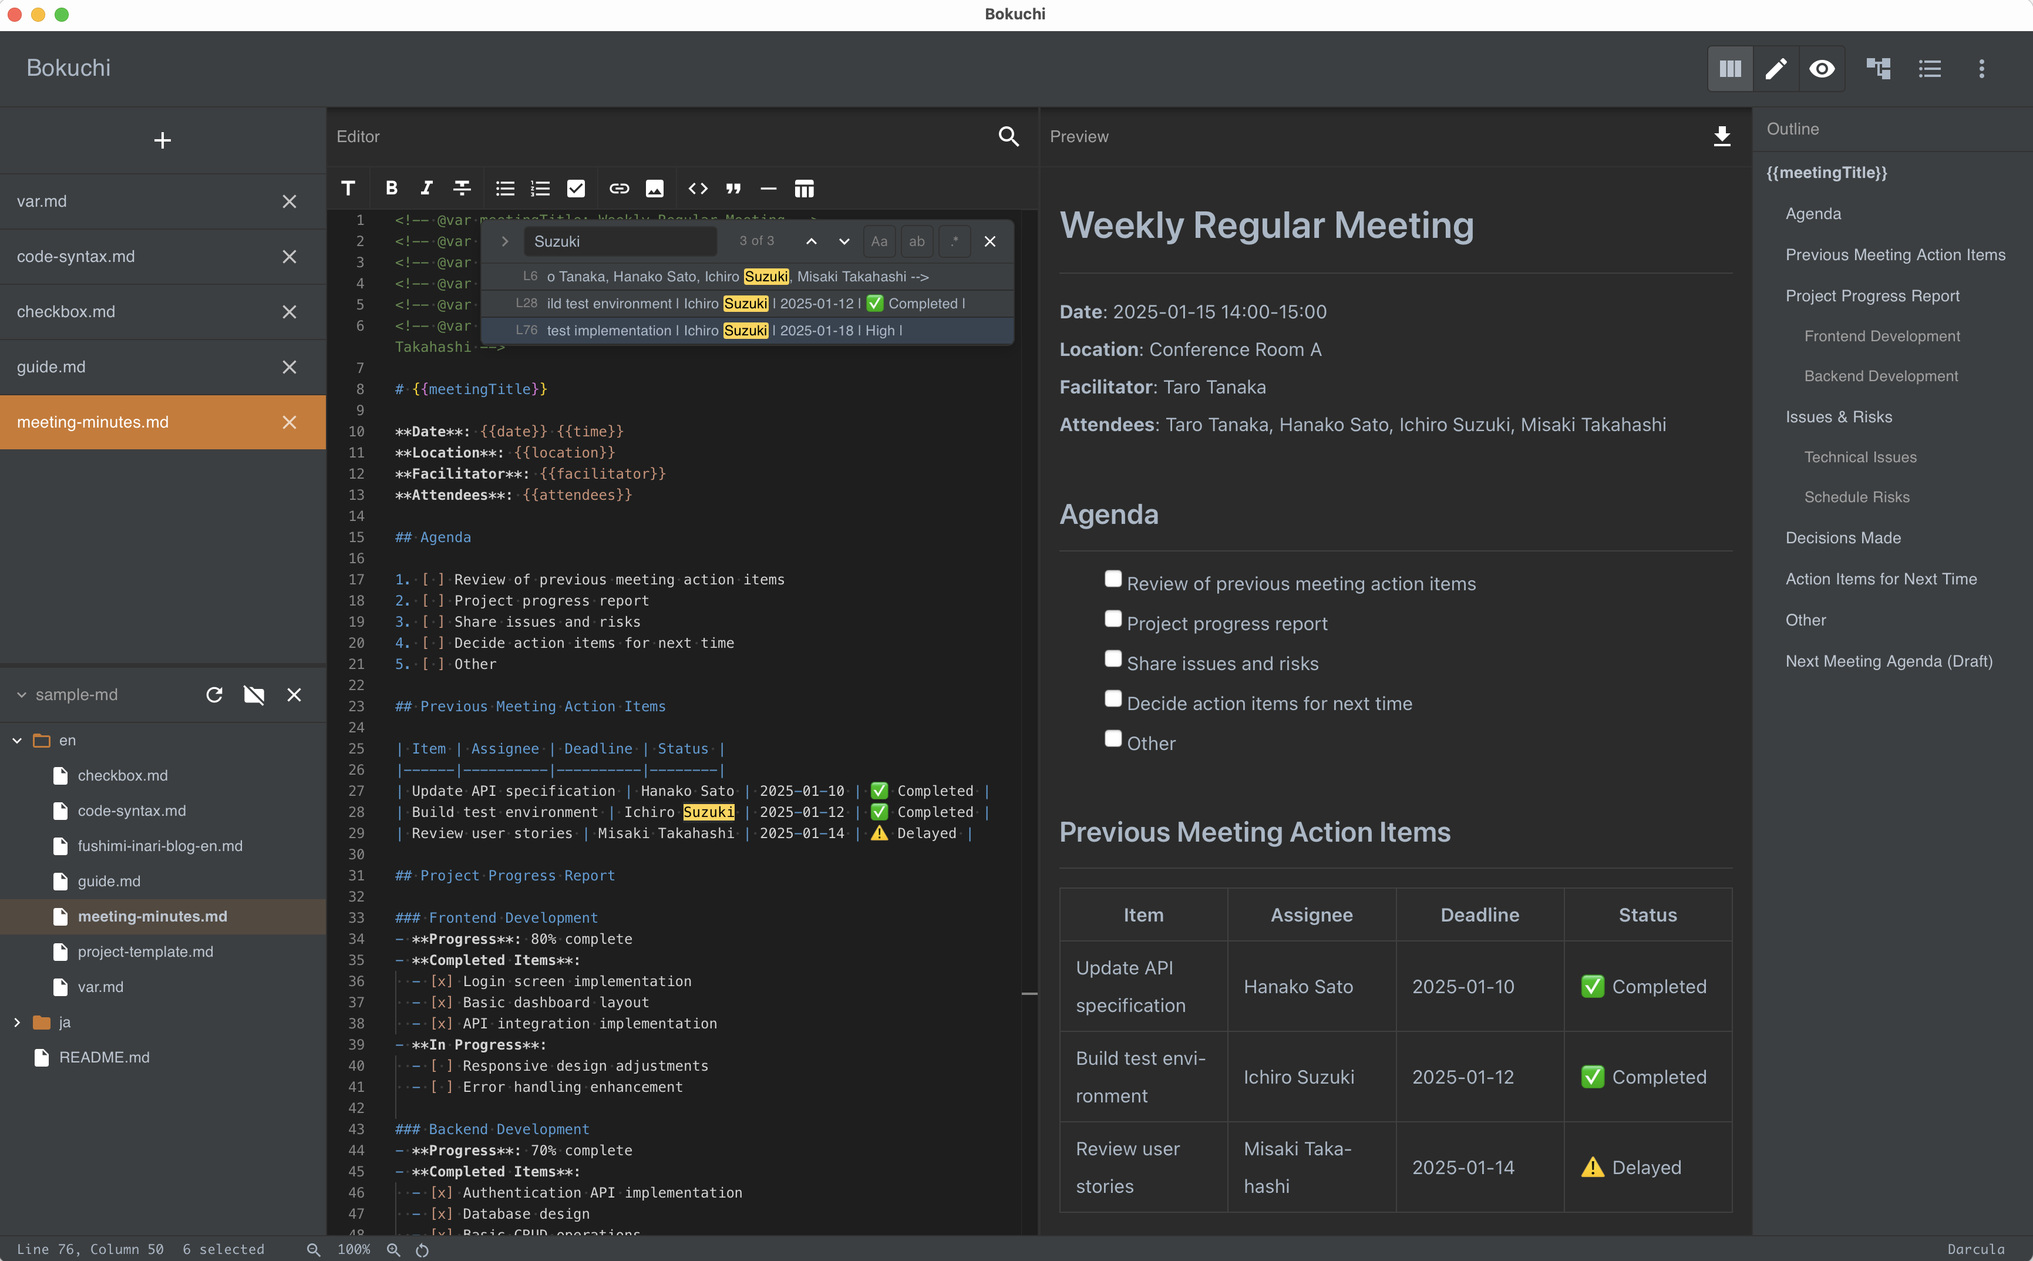The height and width of the screenshot is (1261, 2033).
Task: Enable case-sensitive search with the Aa toggle
Action: point(879,241)
